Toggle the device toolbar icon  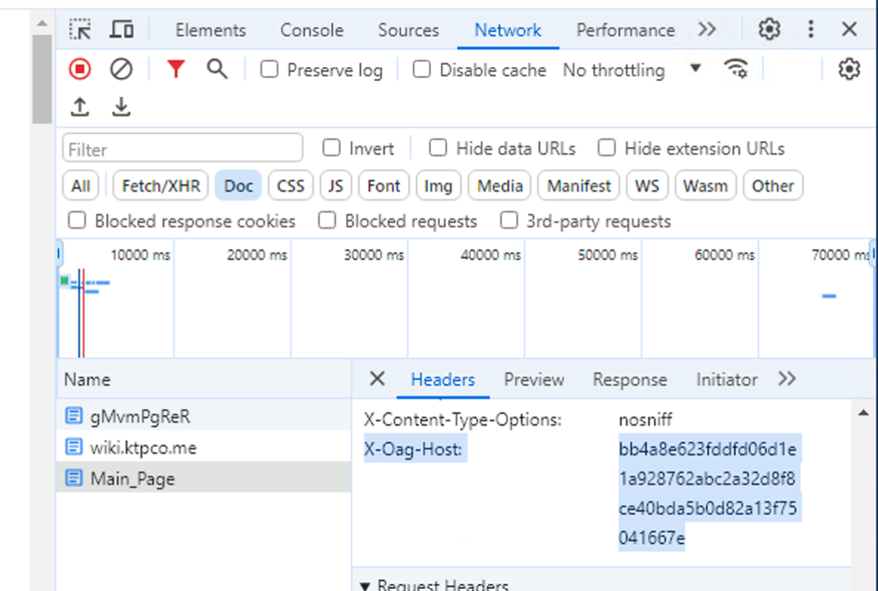(122, 30)
